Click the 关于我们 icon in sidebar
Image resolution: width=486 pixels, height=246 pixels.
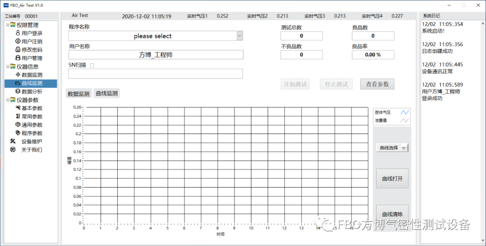tap(13, 150)
